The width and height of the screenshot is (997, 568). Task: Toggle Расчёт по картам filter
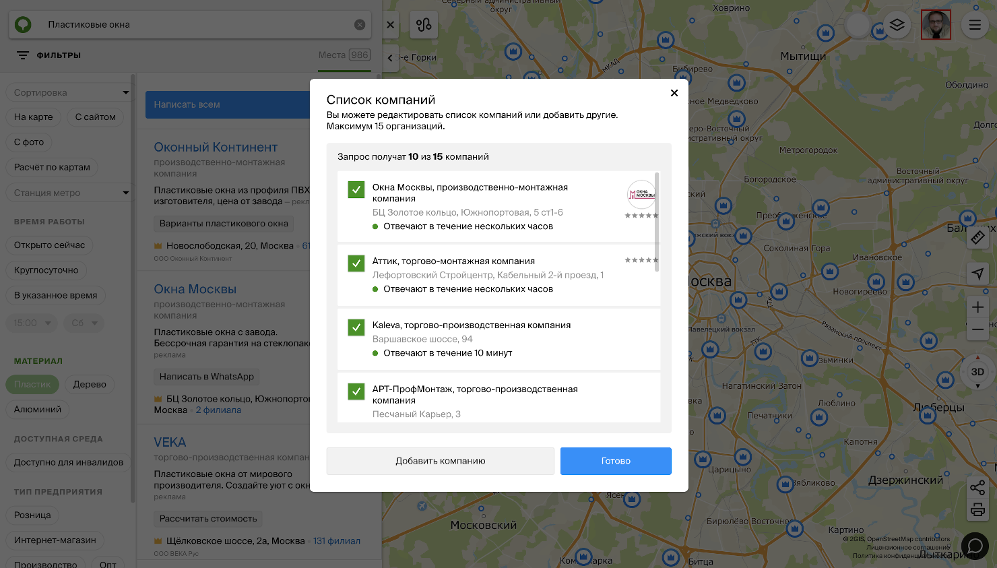tap(52, 167)
